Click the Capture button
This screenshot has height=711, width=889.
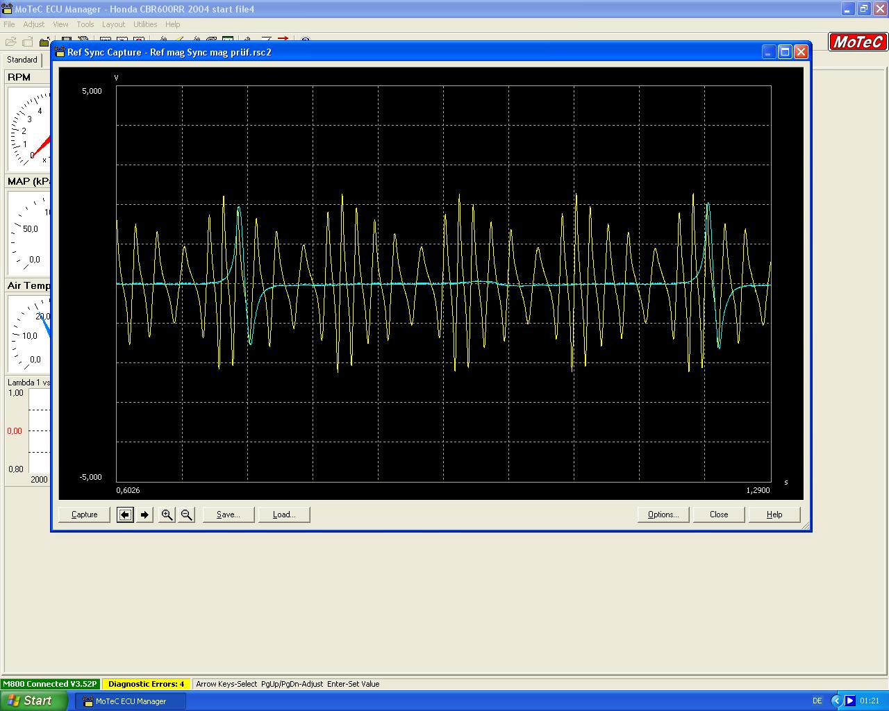pyautogui.click(x=85, y=515)
